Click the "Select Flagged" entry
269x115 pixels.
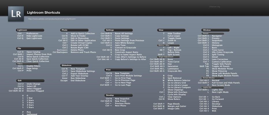coord(34,89)
